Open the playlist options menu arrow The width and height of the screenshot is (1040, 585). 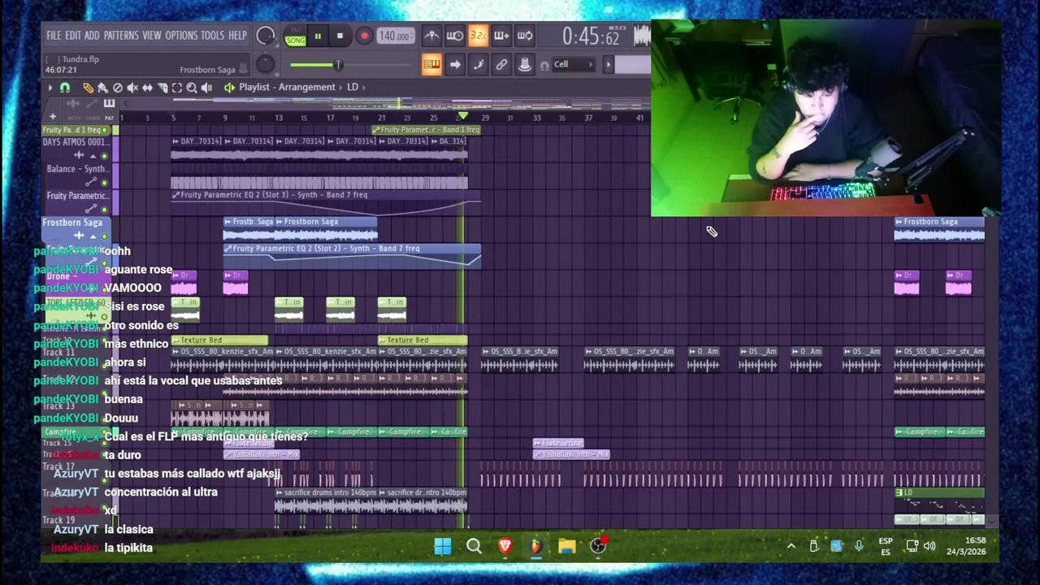tap(50, 88)
